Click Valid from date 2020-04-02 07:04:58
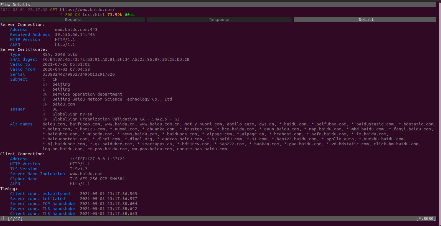 (66, 69)
